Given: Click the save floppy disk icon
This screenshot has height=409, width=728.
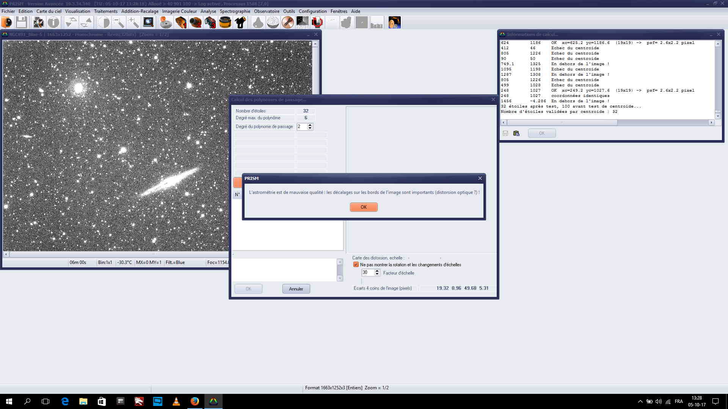Looking at the screenshot, I should point(22,23).
